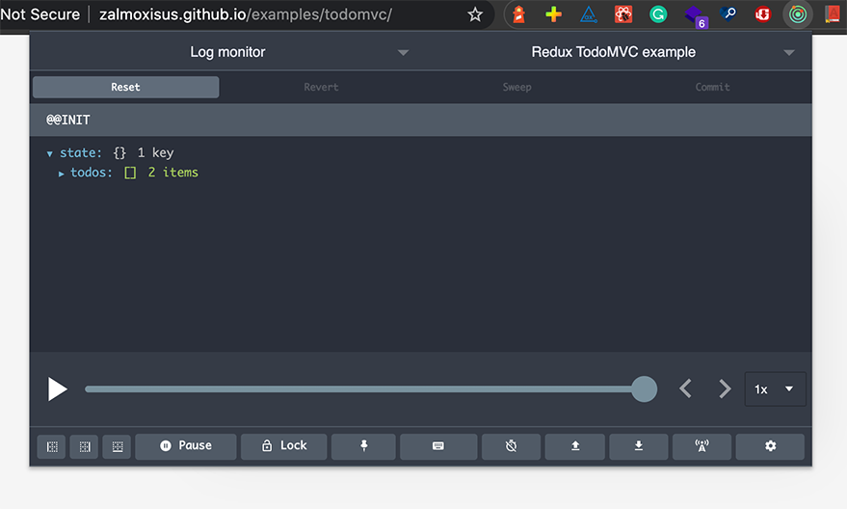Step to the previous action with left chevron
Image resolution: width=847 pixels, height=509 pixels.
[x=685, y=388]
